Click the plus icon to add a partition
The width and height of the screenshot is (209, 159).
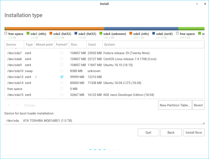click(x=9, y=105)
